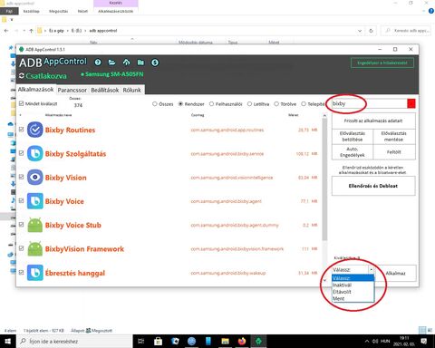Open notification center in the system tray

(x=424, y=342)
